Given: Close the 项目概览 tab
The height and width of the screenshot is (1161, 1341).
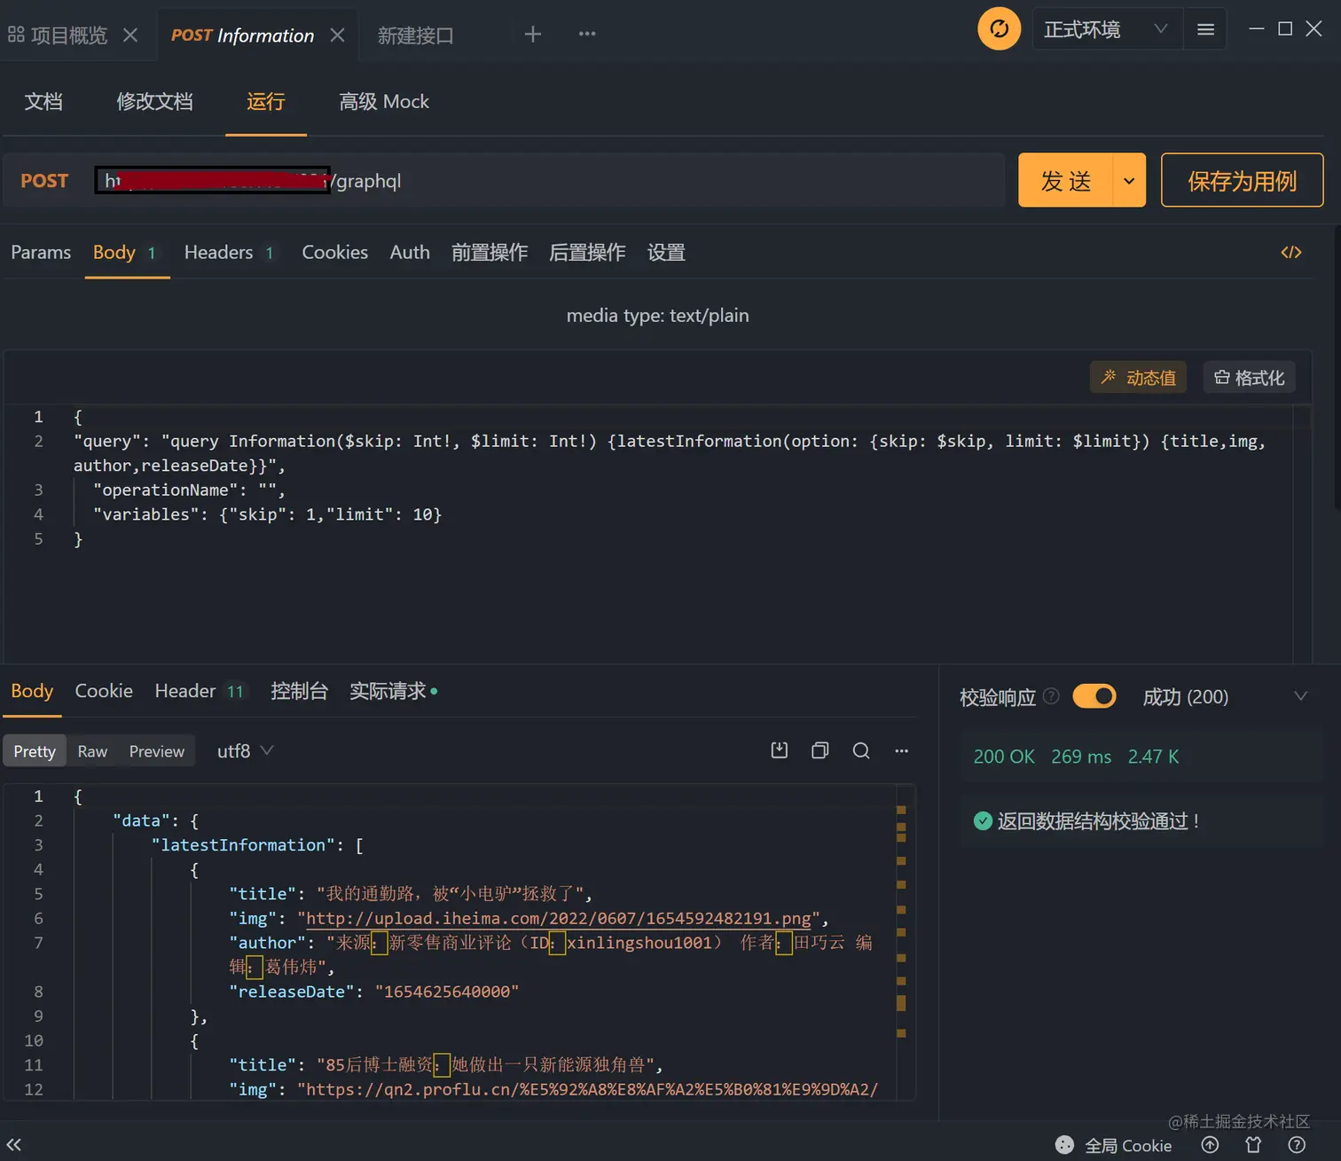Looking at the screenshot, I should [x=130, y=35].
